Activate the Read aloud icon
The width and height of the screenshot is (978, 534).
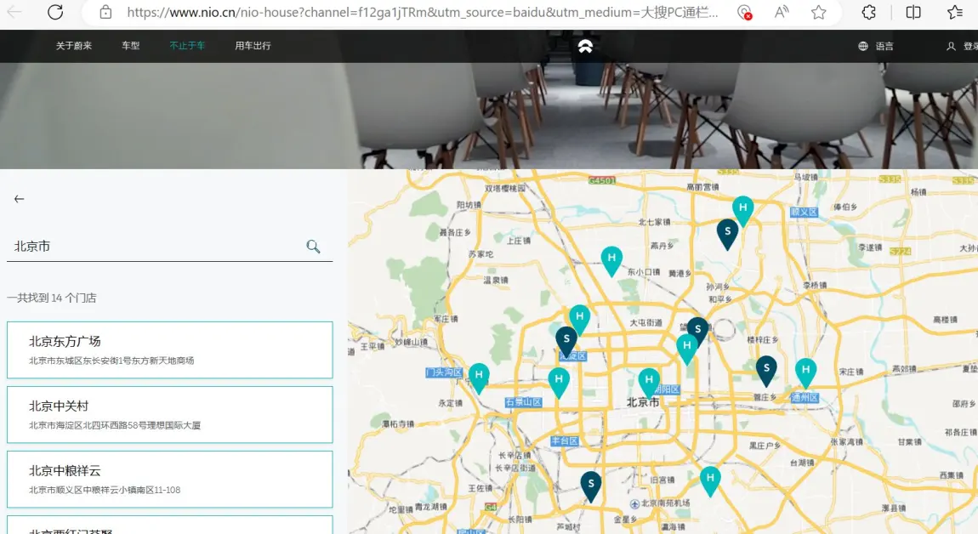click(781, 12)
